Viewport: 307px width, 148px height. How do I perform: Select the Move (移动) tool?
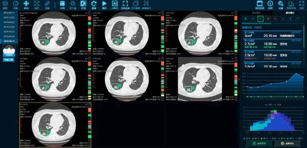point(26,4)
